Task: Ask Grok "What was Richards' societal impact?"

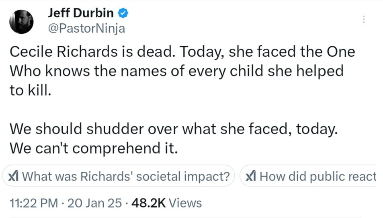Action: (128, 176)
